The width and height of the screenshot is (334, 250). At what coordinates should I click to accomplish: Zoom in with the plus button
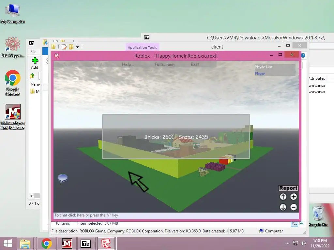[x=294, y=197]
